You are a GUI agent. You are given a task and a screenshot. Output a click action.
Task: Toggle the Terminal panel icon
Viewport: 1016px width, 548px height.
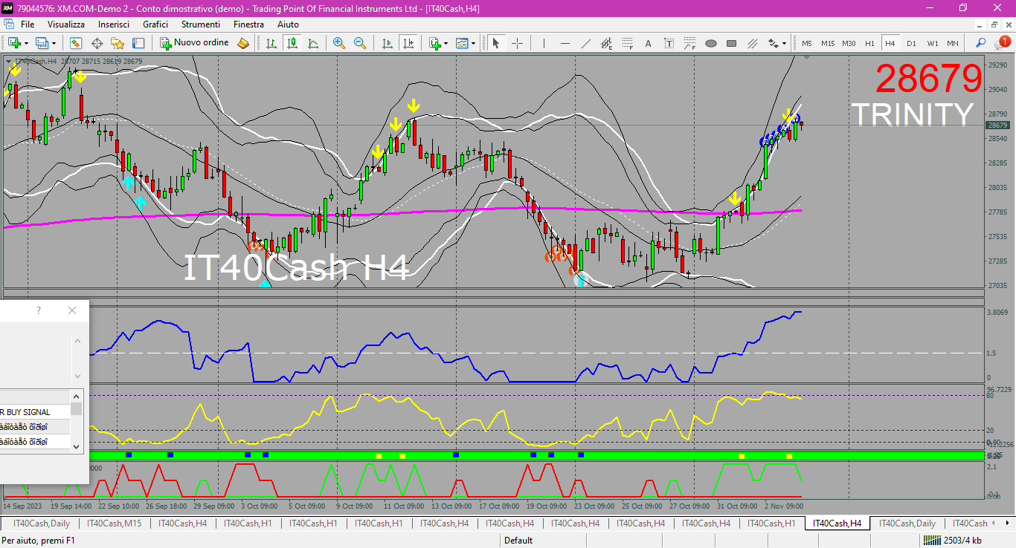click(x=138, y=43)
